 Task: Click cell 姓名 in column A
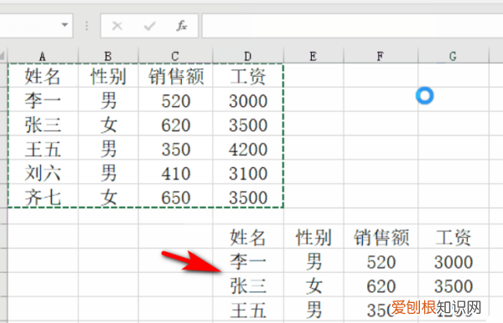[x=43, y=75]
